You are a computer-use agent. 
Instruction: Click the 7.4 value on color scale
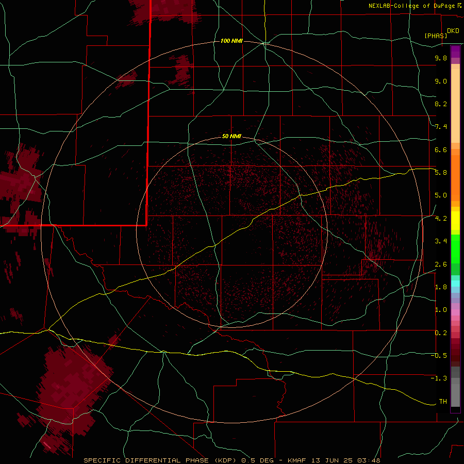[x=441, y=127]
